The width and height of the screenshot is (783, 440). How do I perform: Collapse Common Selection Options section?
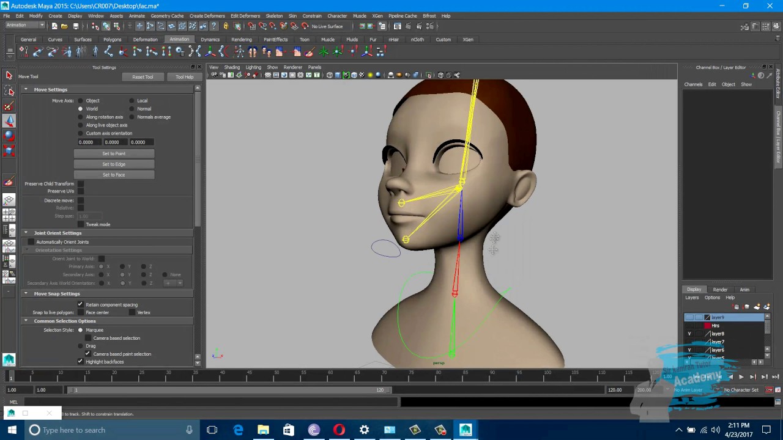(x=26, y=321)
